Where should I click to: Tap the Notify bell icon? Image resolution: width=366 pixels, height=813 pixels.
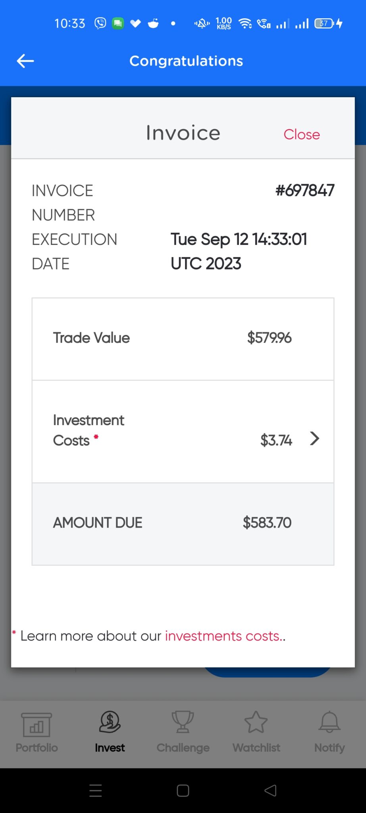pyautogui.click(x=329, y=722)
